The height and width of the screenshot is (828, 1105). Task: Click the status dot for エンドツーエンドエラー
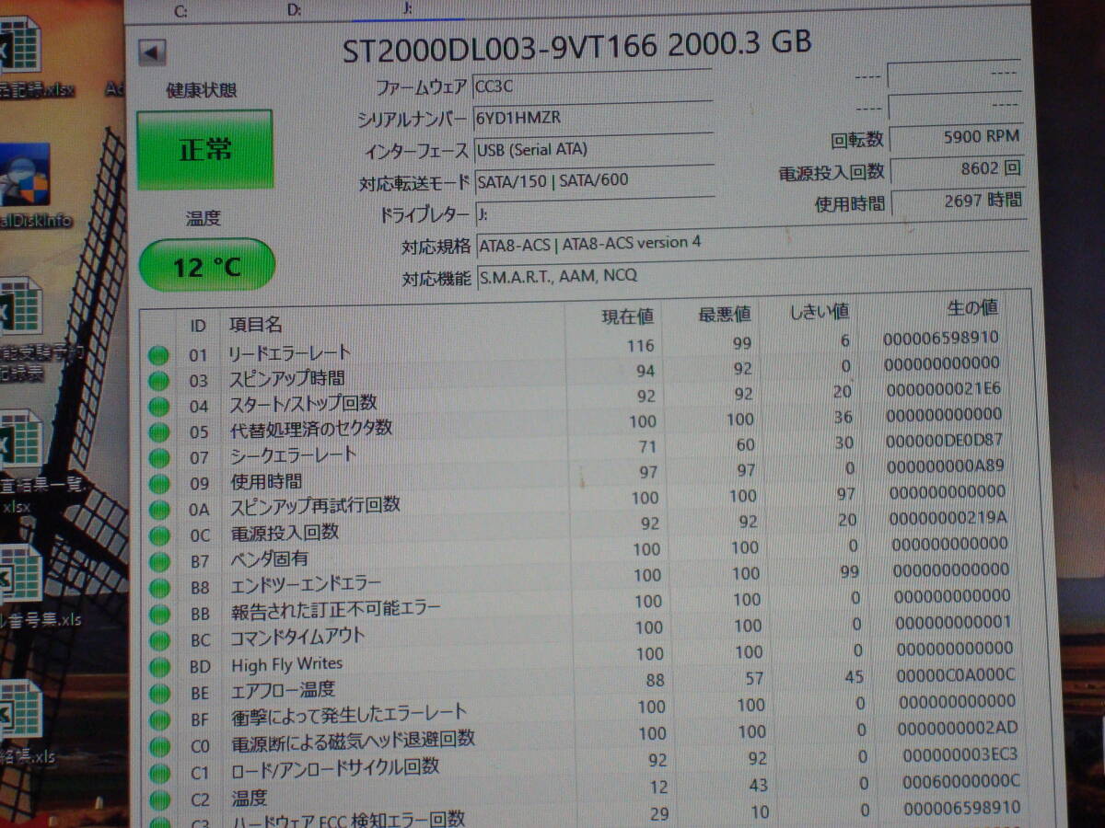[x=159, y=588]
